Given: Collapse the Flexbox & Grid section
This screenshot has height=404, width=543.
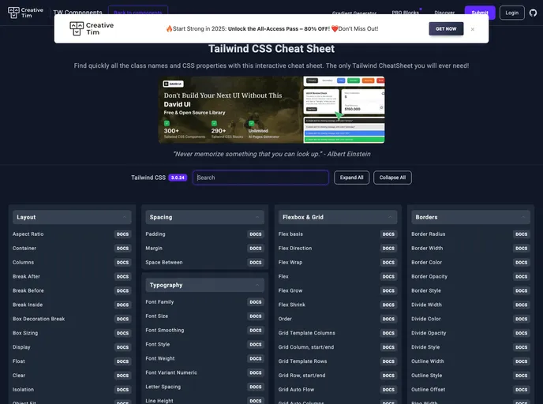Looking at the screenshot, I should (338, 217).
